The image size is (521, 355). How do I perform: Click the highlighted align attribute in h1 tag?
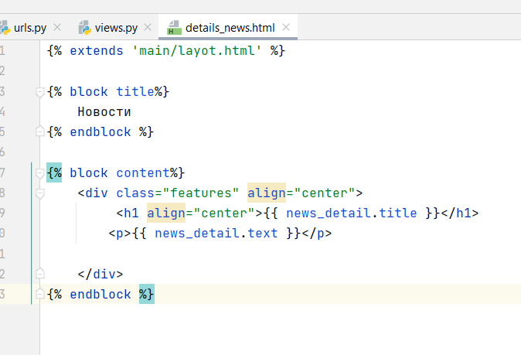coord(166,213)
